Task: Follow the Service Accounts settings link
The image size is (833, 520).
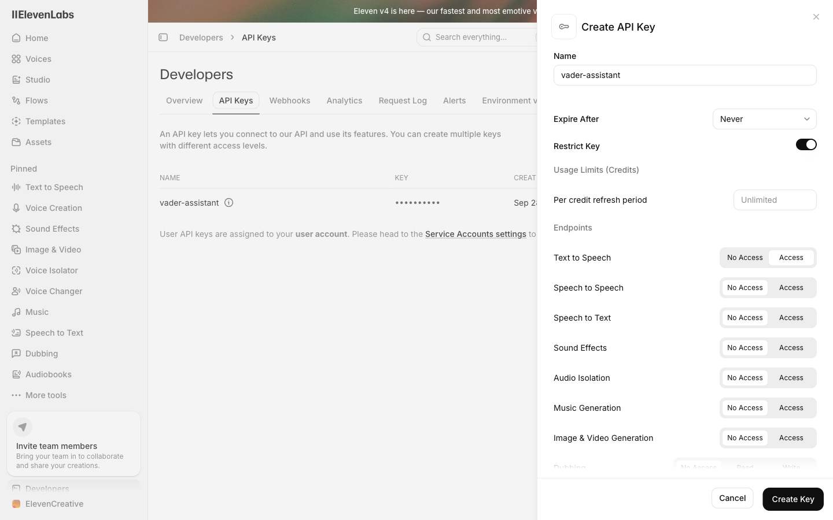Action: [476, 234]
